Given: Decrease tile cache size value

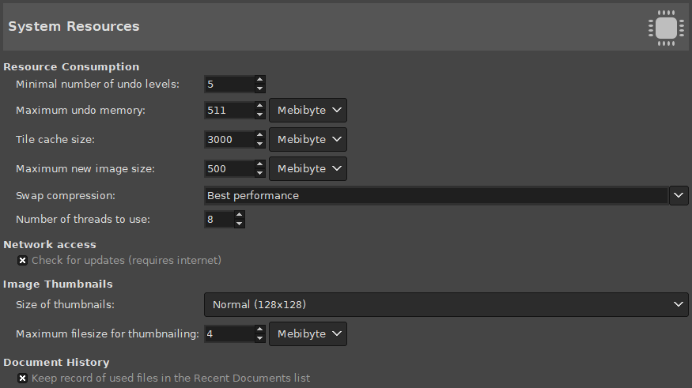Looking at the screenshot, I should pos(259,144).
